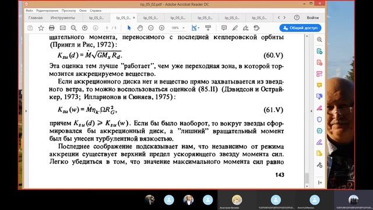This screenshot has height=210, width=373.
Task: Open the Файл menu
Action: click(x=30, y=10)
